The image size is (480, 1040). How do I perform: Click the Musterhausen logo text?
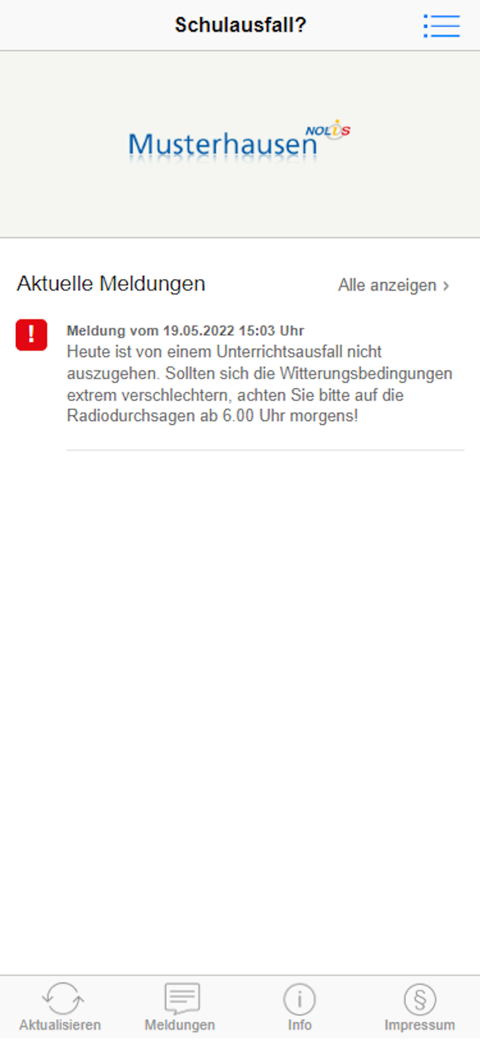tap(222, 144)
